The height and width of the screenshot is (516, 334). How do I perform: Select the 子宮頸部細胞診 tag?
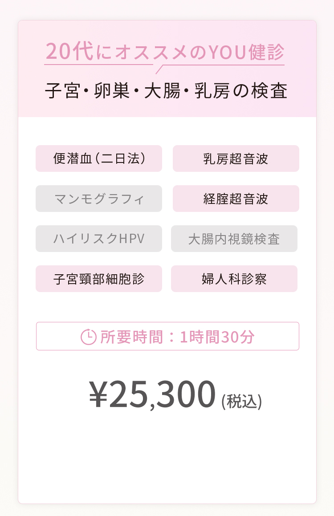99,279
